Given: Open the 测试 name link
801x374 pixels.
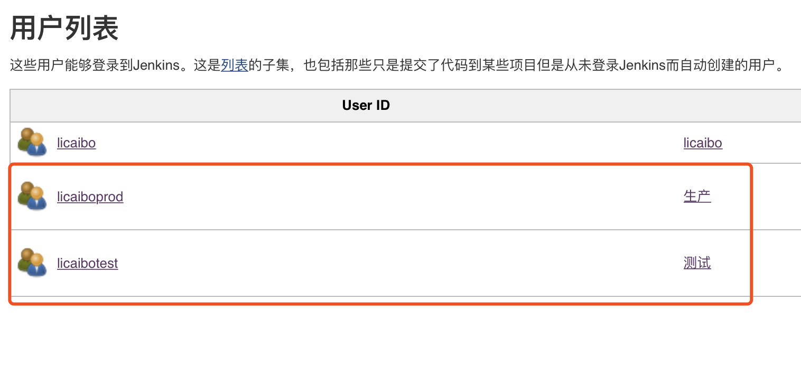Looking at the screenshot, I should tap(697, 264).
